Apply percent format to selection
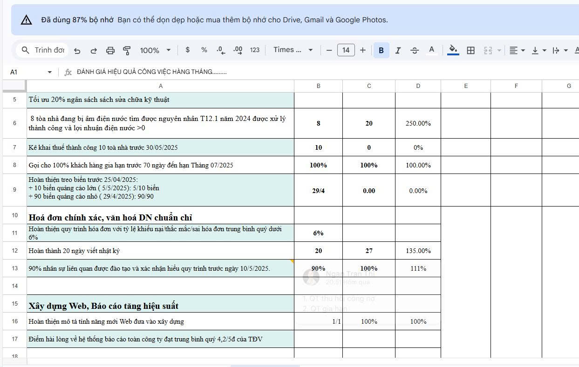579x367 pixels. (x=204, y=50)
